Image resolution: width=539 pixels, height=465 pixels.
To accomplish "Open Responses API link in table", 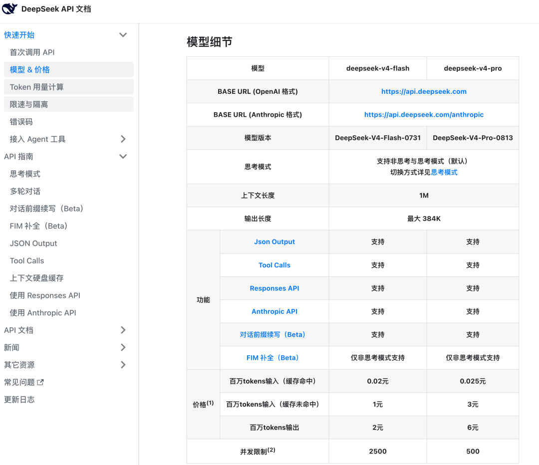I will coord(274,288).
